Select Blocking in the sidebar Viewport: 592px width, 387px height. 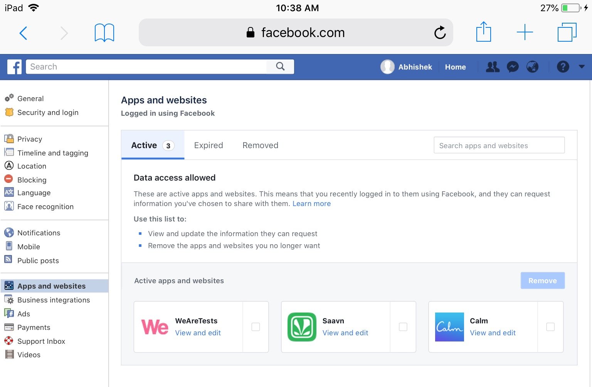[x=32, y=179]
